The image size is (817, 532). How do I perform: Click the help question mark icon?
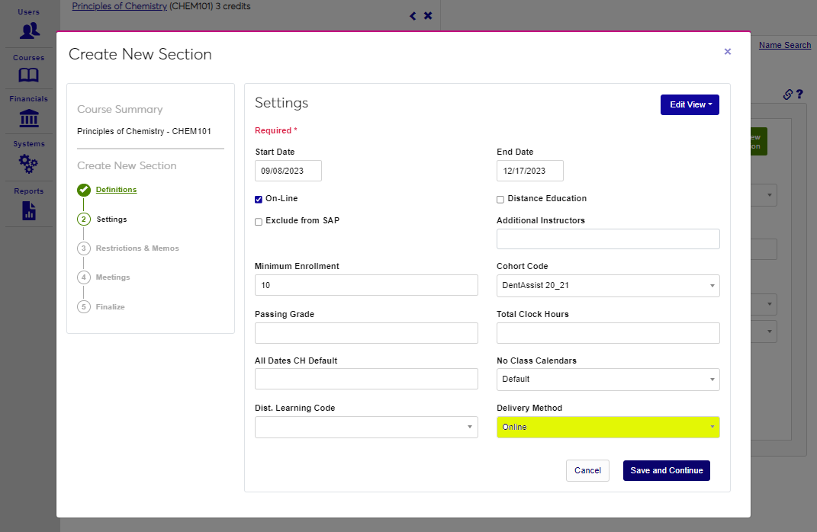point(799,95)
